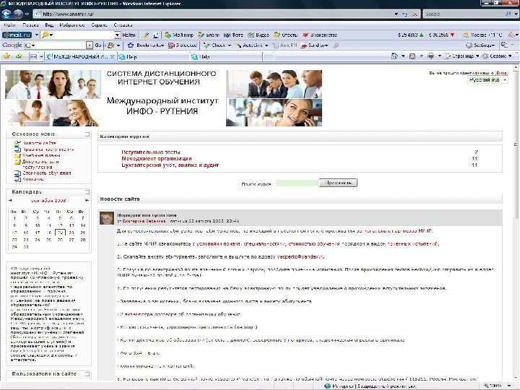Open the Google toolbar search box dropdown
The width and height of the screenshot is (520, 390).
click(x=90, y=45)
